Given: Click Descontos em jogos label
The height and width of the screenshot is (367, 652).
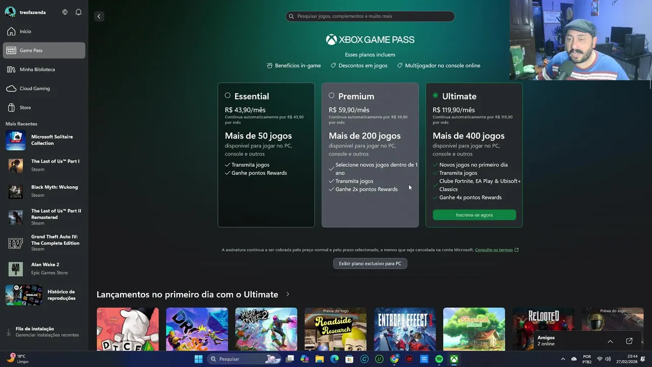Looking at the screenshot, I should 359,65.
